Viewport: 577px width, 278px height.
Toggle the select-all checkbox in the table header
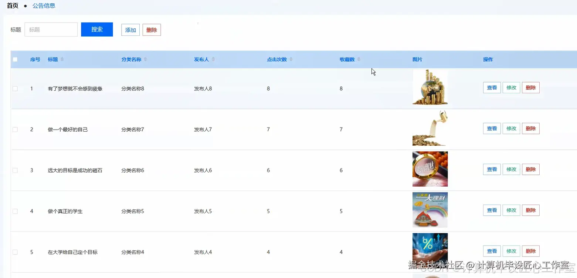pyautogui.click(x=15, y=59)
